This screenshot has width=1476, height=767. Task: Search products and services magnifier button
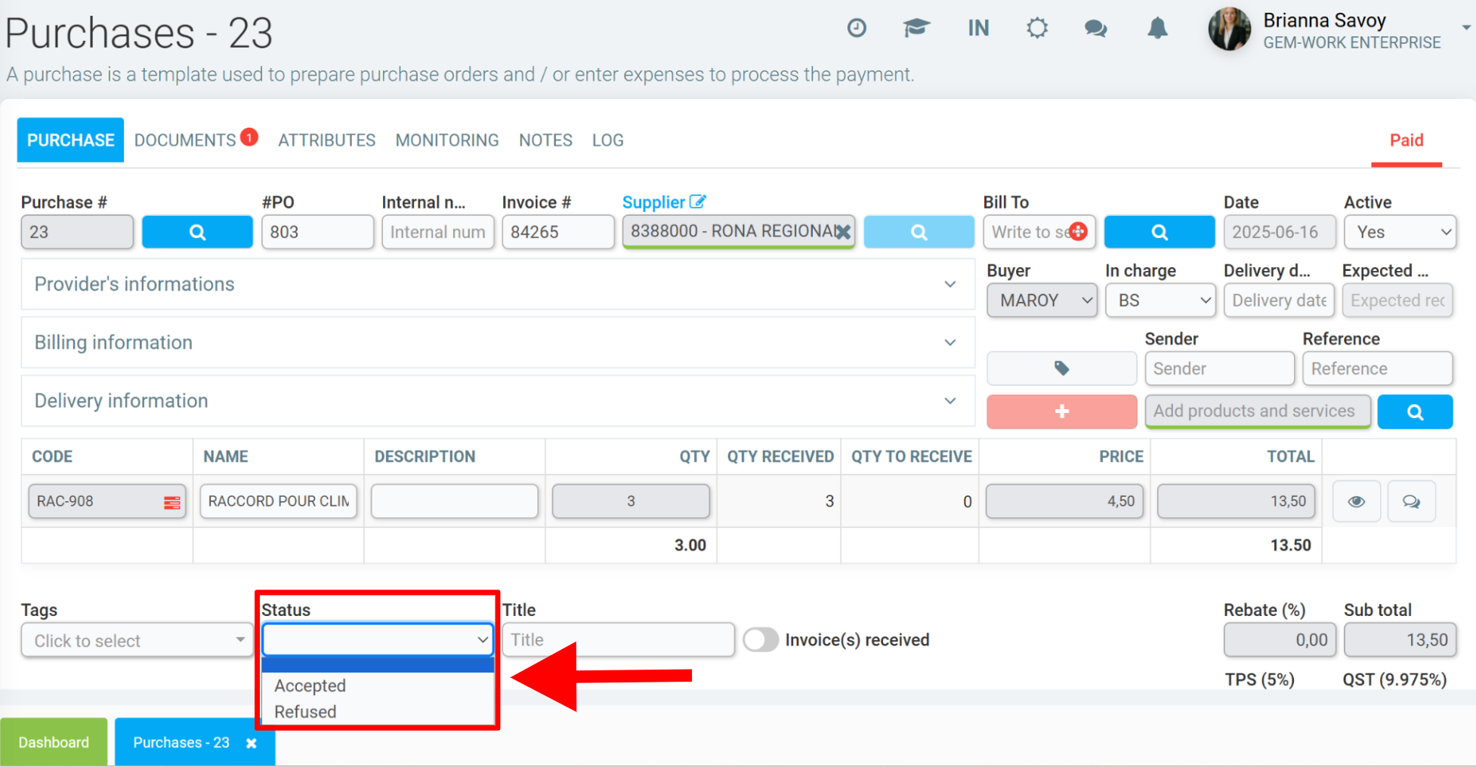click(1415, 411)
